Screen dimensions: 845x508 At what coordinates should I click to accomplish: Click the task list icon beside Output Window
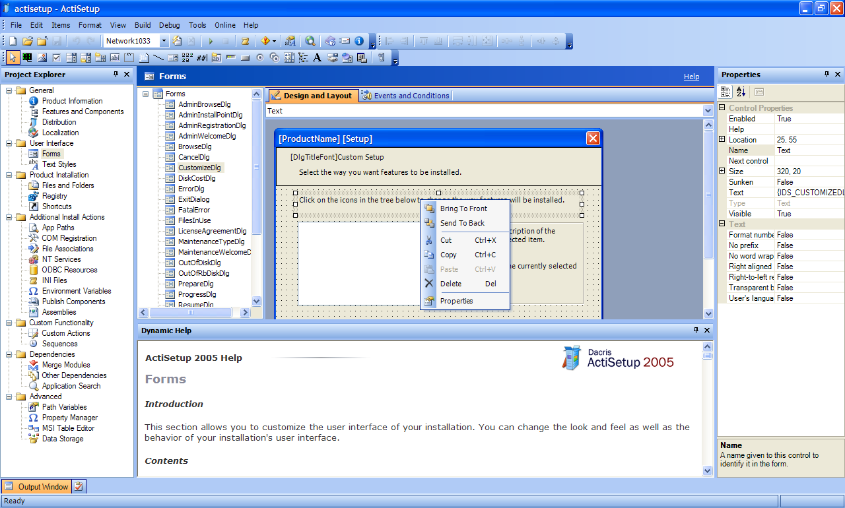[79, 487]
